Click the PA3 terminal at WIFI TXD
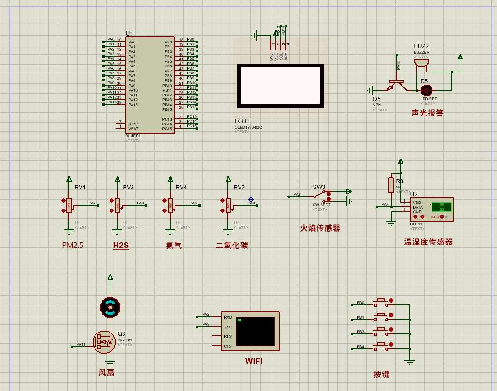 pyautogui.click(x=197, y=326)
